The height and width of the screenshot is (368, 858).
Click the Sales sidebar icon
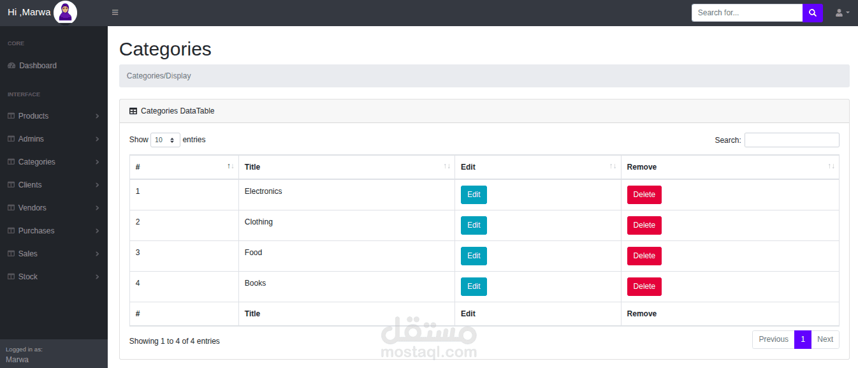point(11,254)
